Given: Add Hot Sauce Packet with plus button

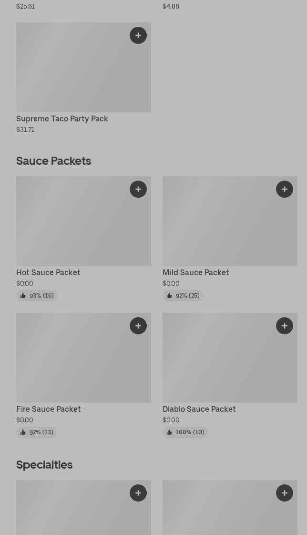Looking at the screenshot, I should (x=138, y=189).
